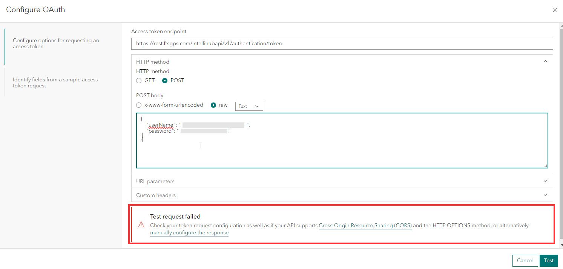Click the Access token endpoint field
Viewport: 563px width, 269px height.
point(342,44)
